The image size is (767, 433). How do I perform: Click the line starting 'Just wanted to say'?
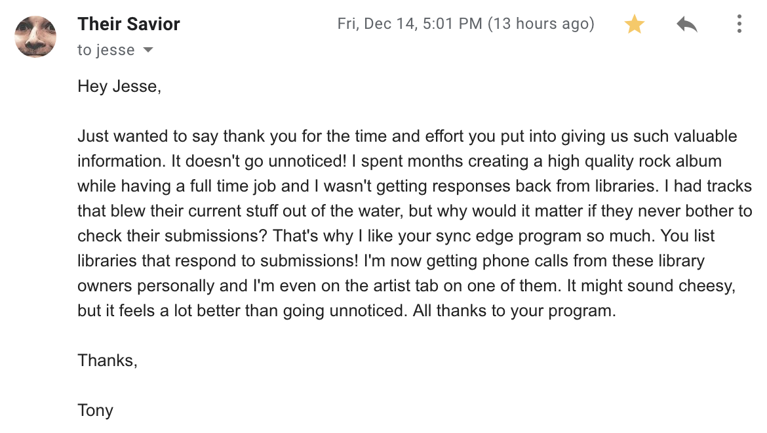tap(407, 136)
